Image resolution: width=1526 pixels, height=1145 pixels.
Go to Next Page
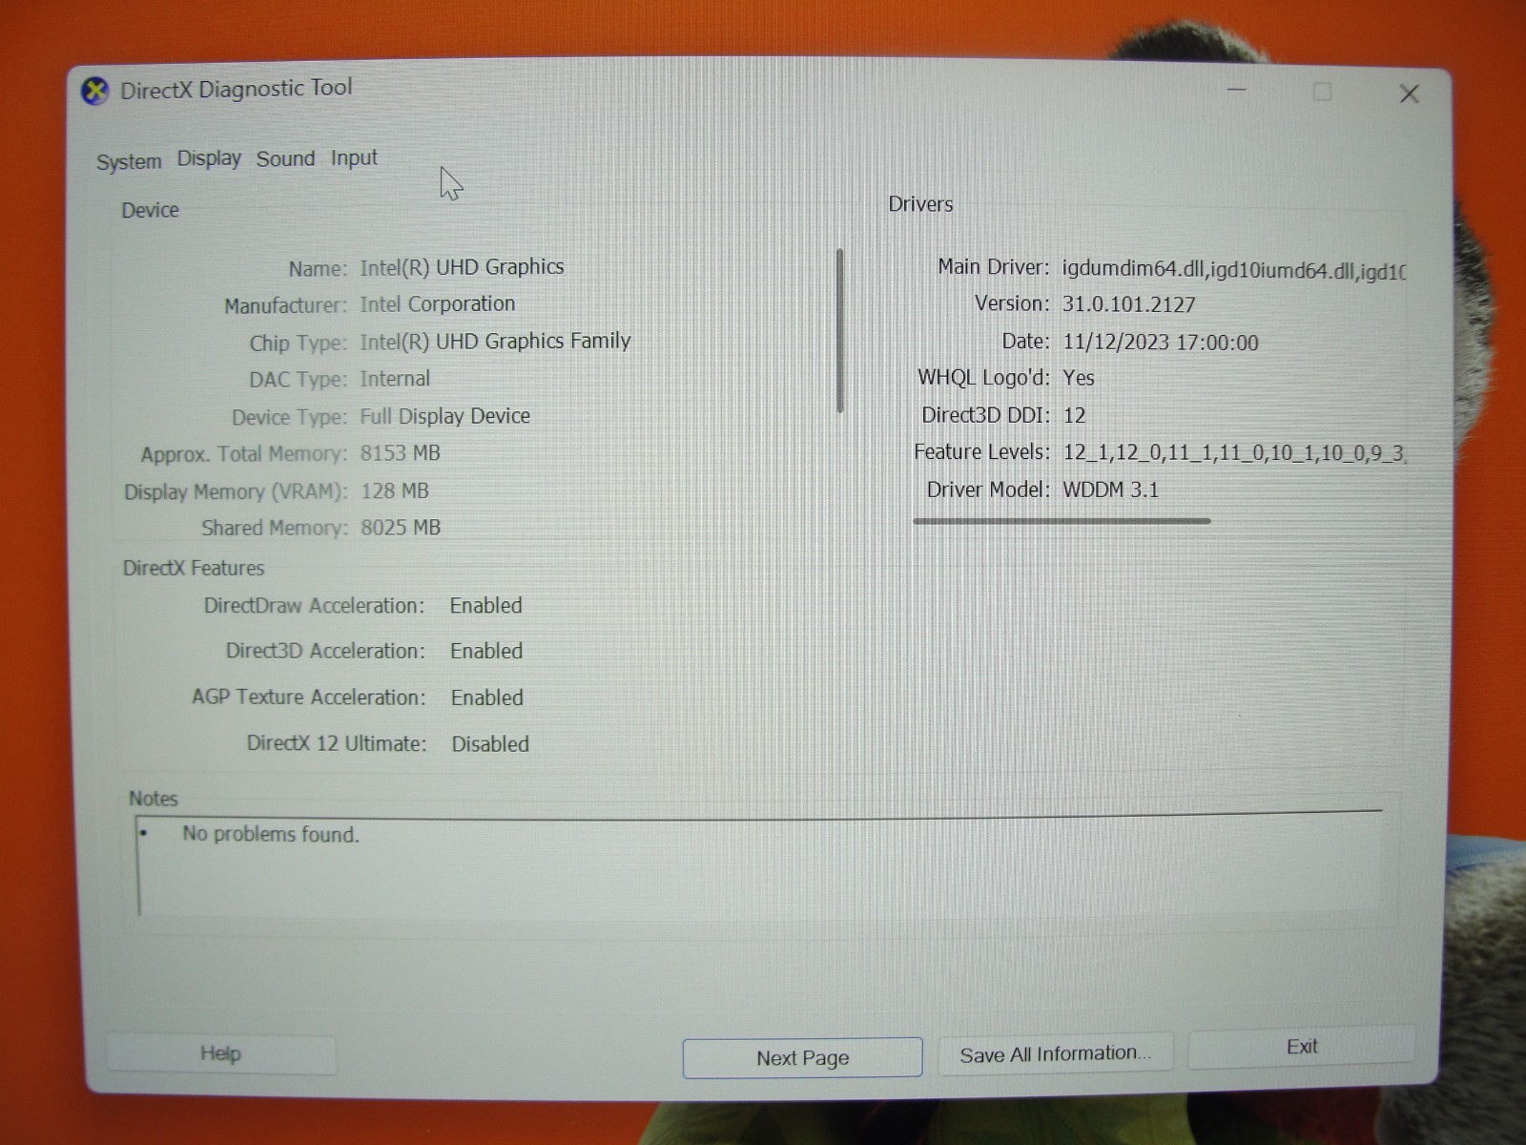pos(802,1057)
